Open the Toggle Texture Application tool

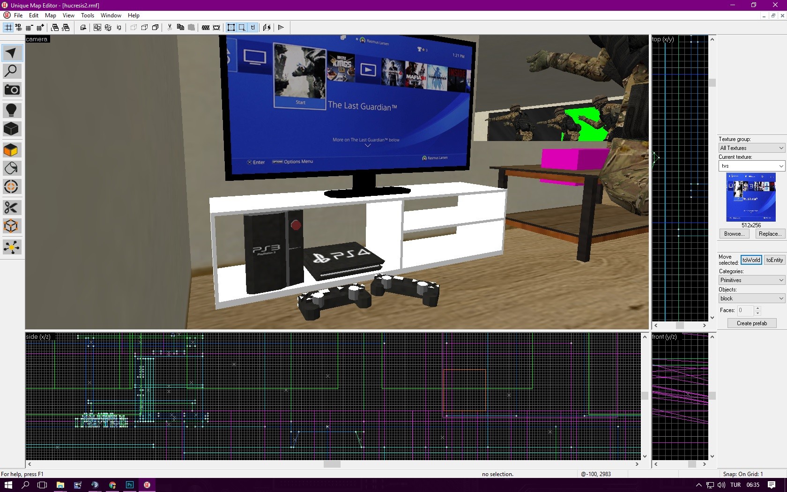pyautogui.click(x=11, y=150)
